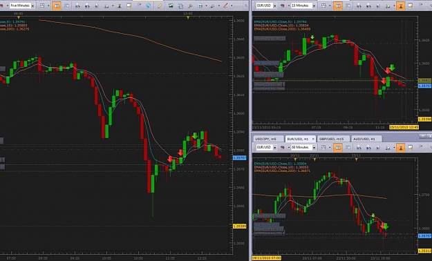Image resolution: width=432 pixels, height=261 pixels.
Task: Click the red-blue icon in 60 Minutes toolbar
Action: point(283,147)
